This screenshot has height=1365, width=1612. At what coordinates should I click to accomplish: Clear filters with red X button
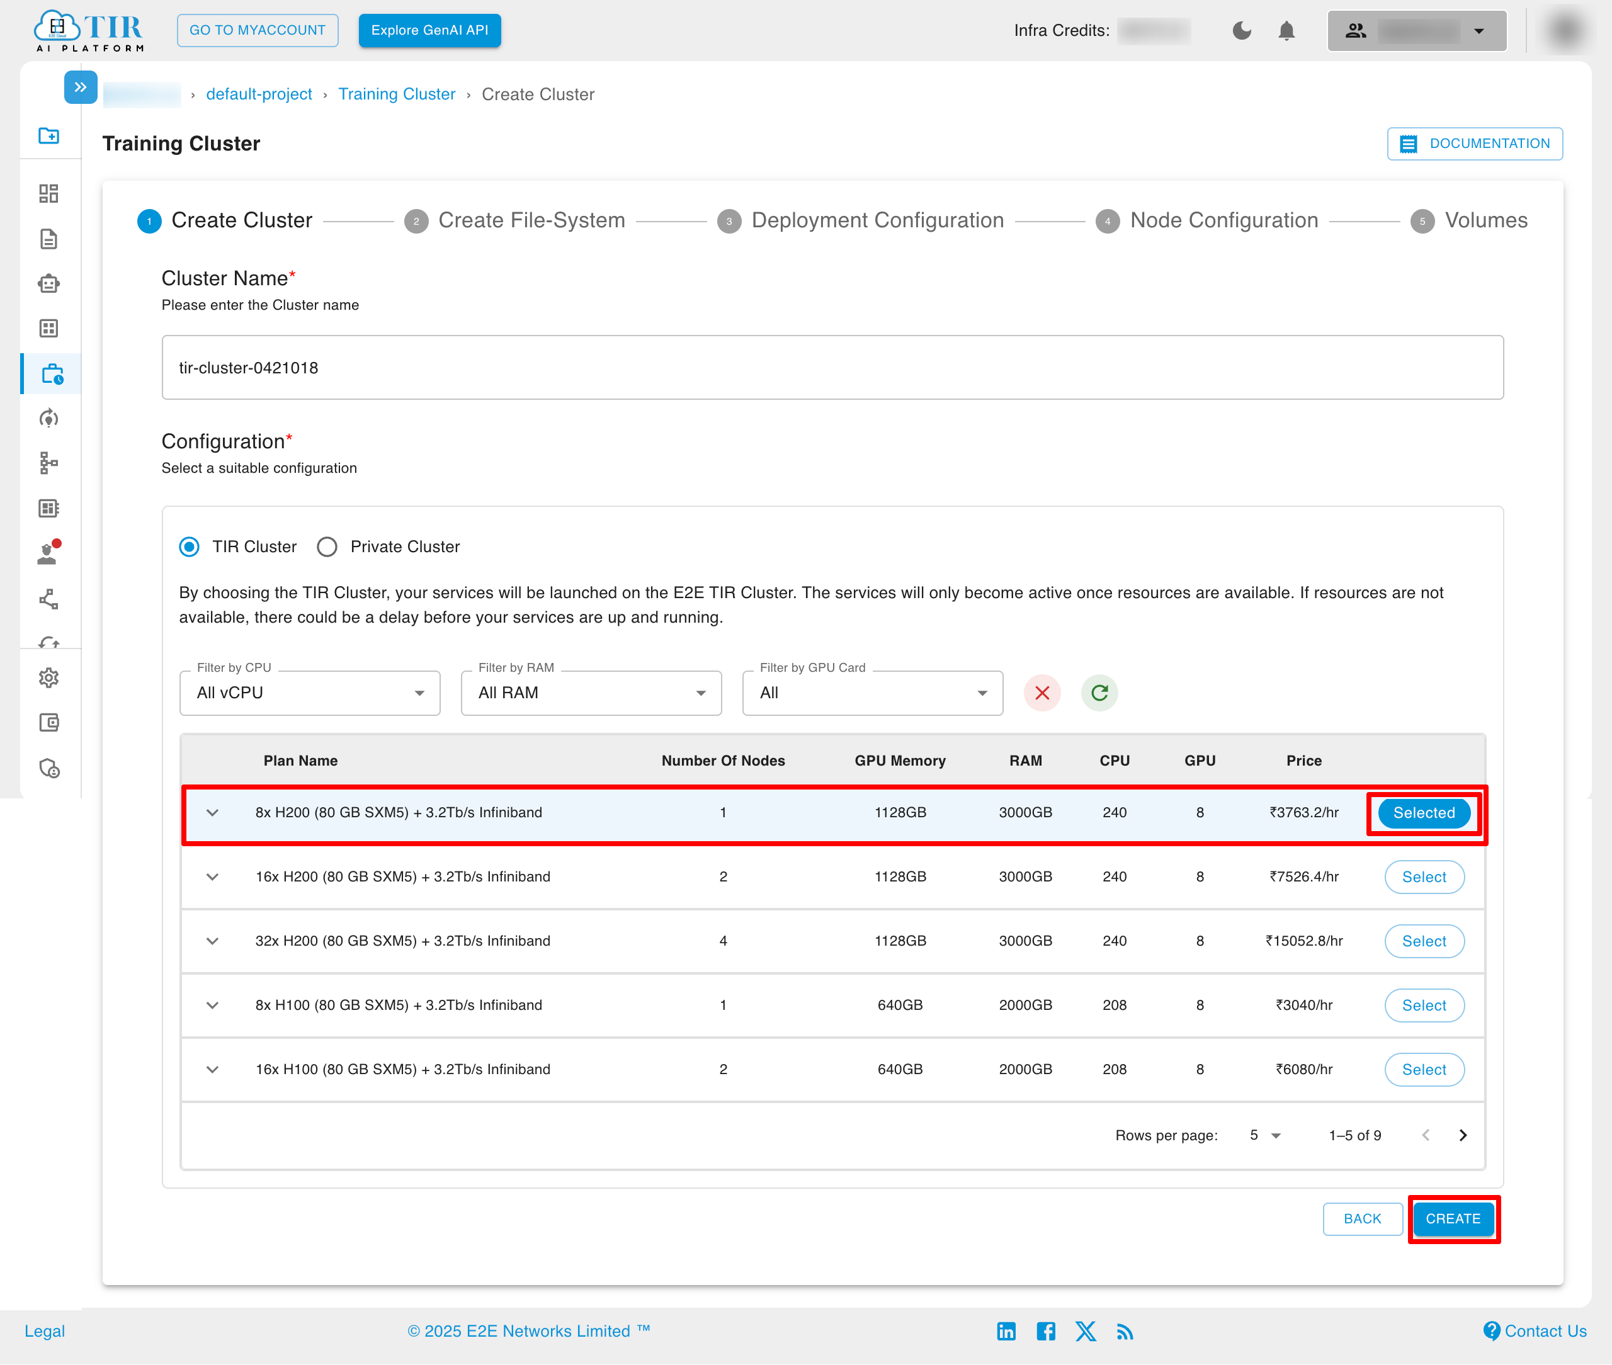(1042, 693)
